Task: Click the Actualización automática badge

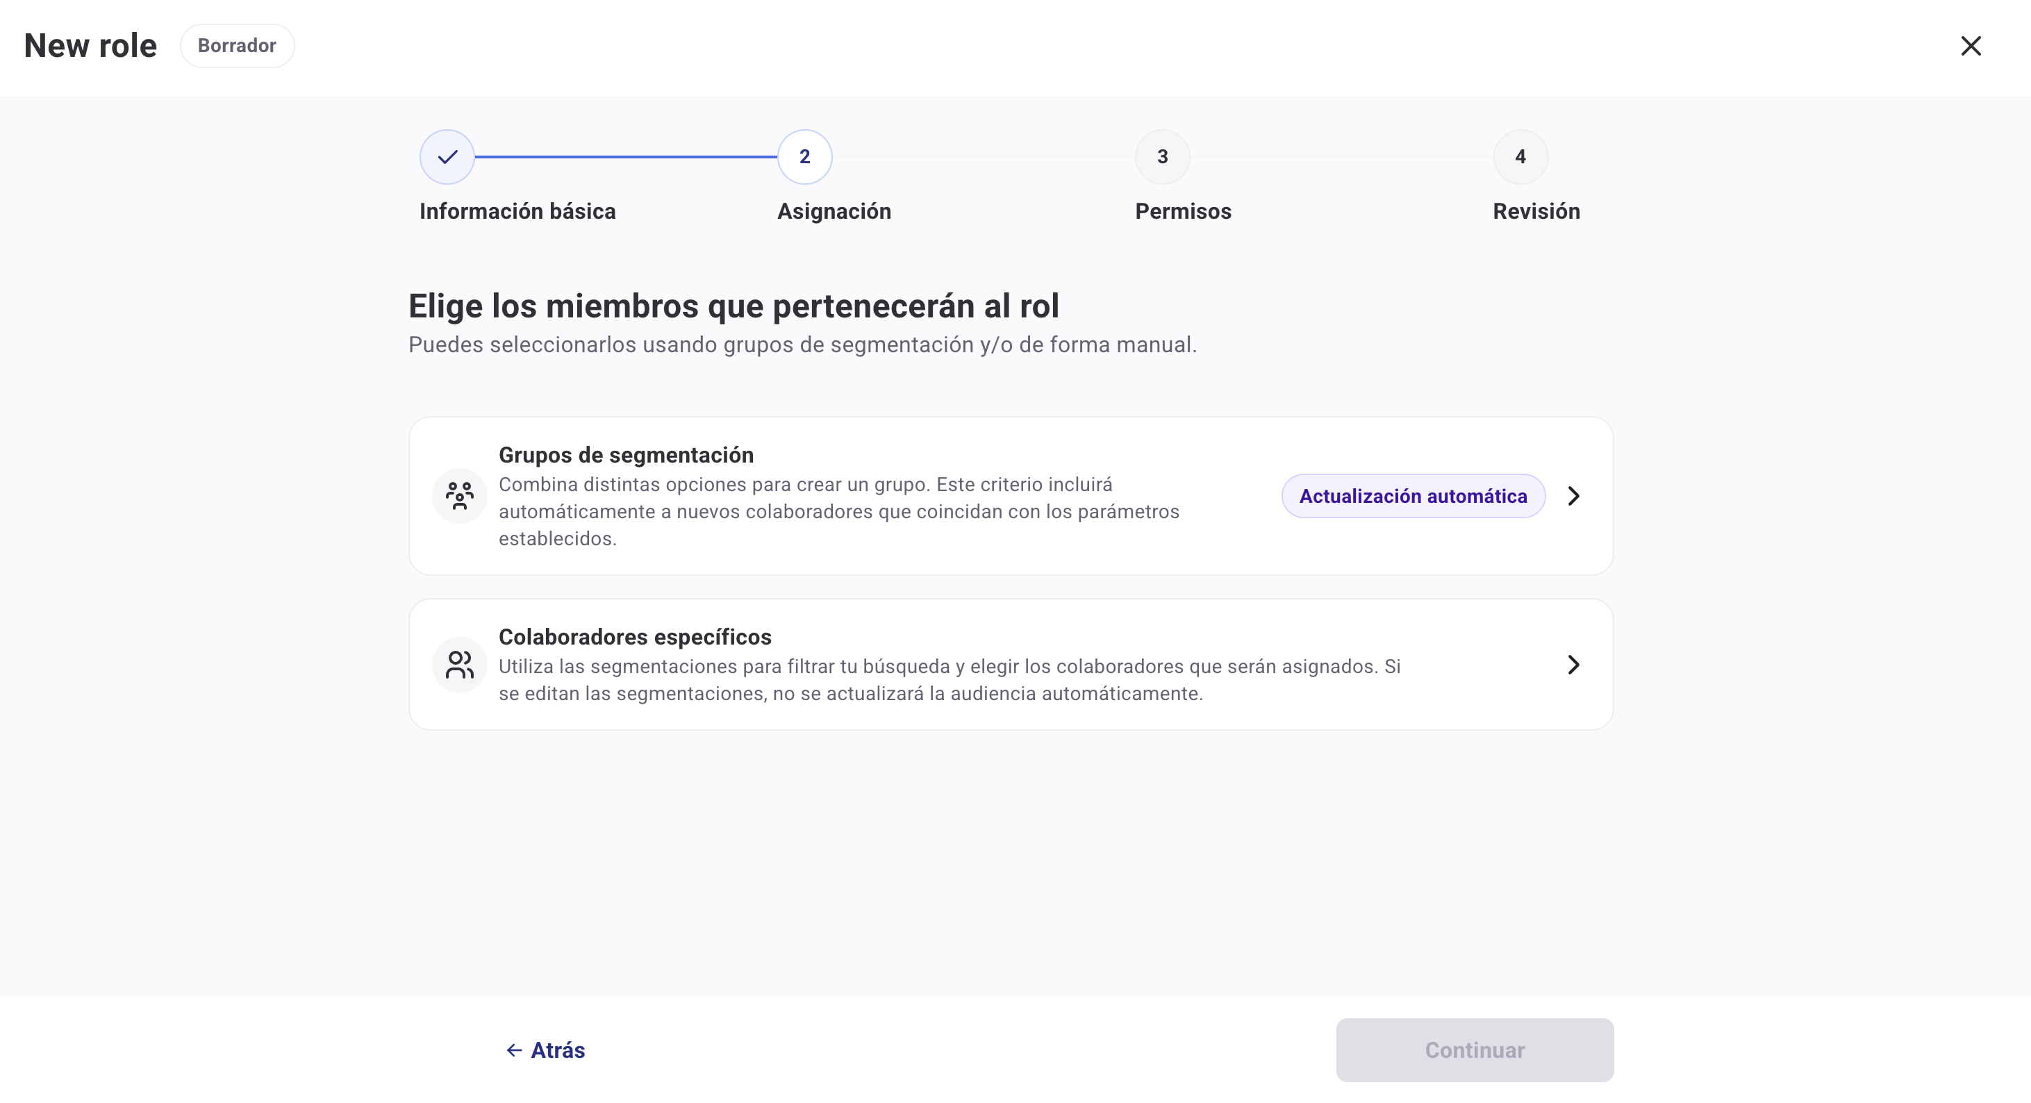Action: (1413, 496)
